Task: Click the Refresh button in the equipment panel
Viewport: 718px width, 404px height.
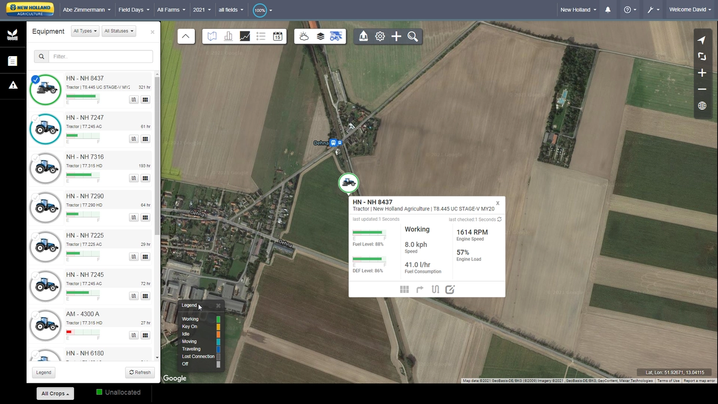Action: coord(139,372)
